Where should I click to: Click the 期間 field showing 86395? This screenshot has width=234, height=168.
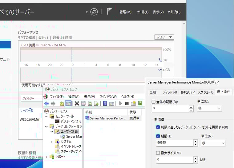175,143
